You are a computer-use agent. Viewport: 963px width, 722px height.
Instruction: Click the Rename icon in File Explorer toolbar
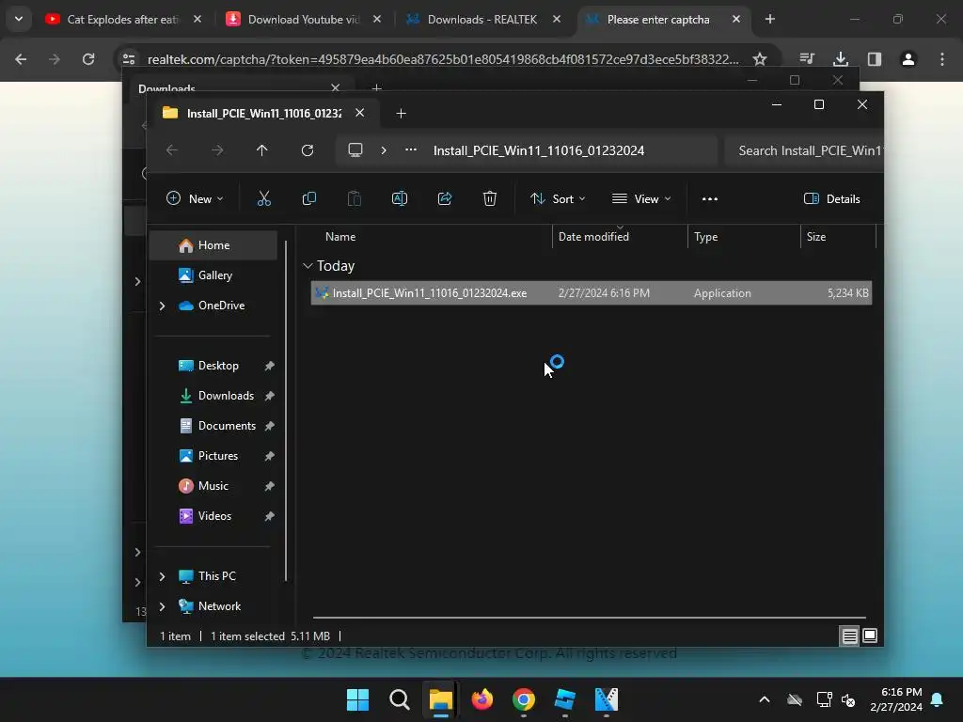(399, 199)
